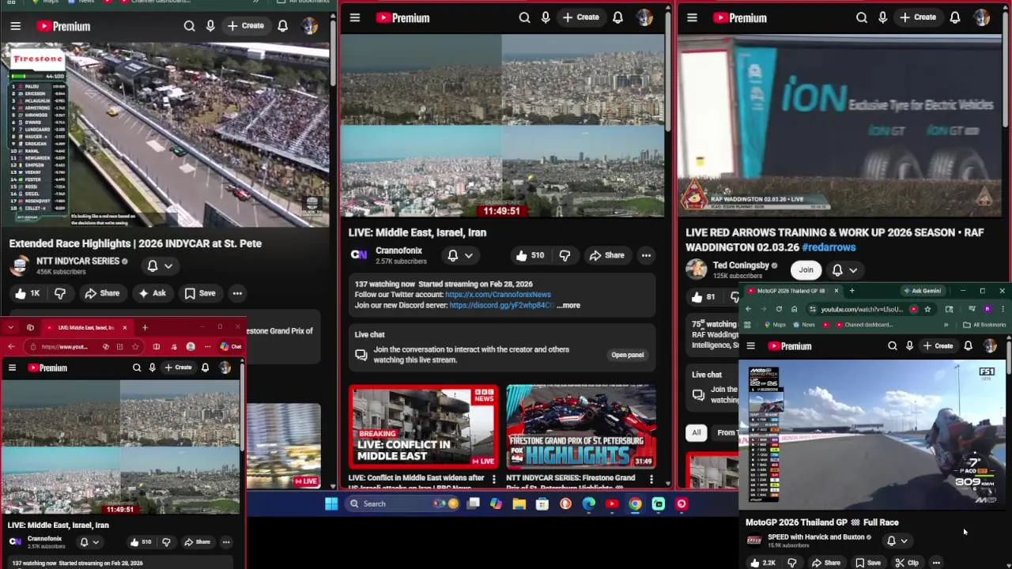The image size is (1012, 569).
Task: Click voice search mic in Red Arrows window
Action: click(882, 17)
